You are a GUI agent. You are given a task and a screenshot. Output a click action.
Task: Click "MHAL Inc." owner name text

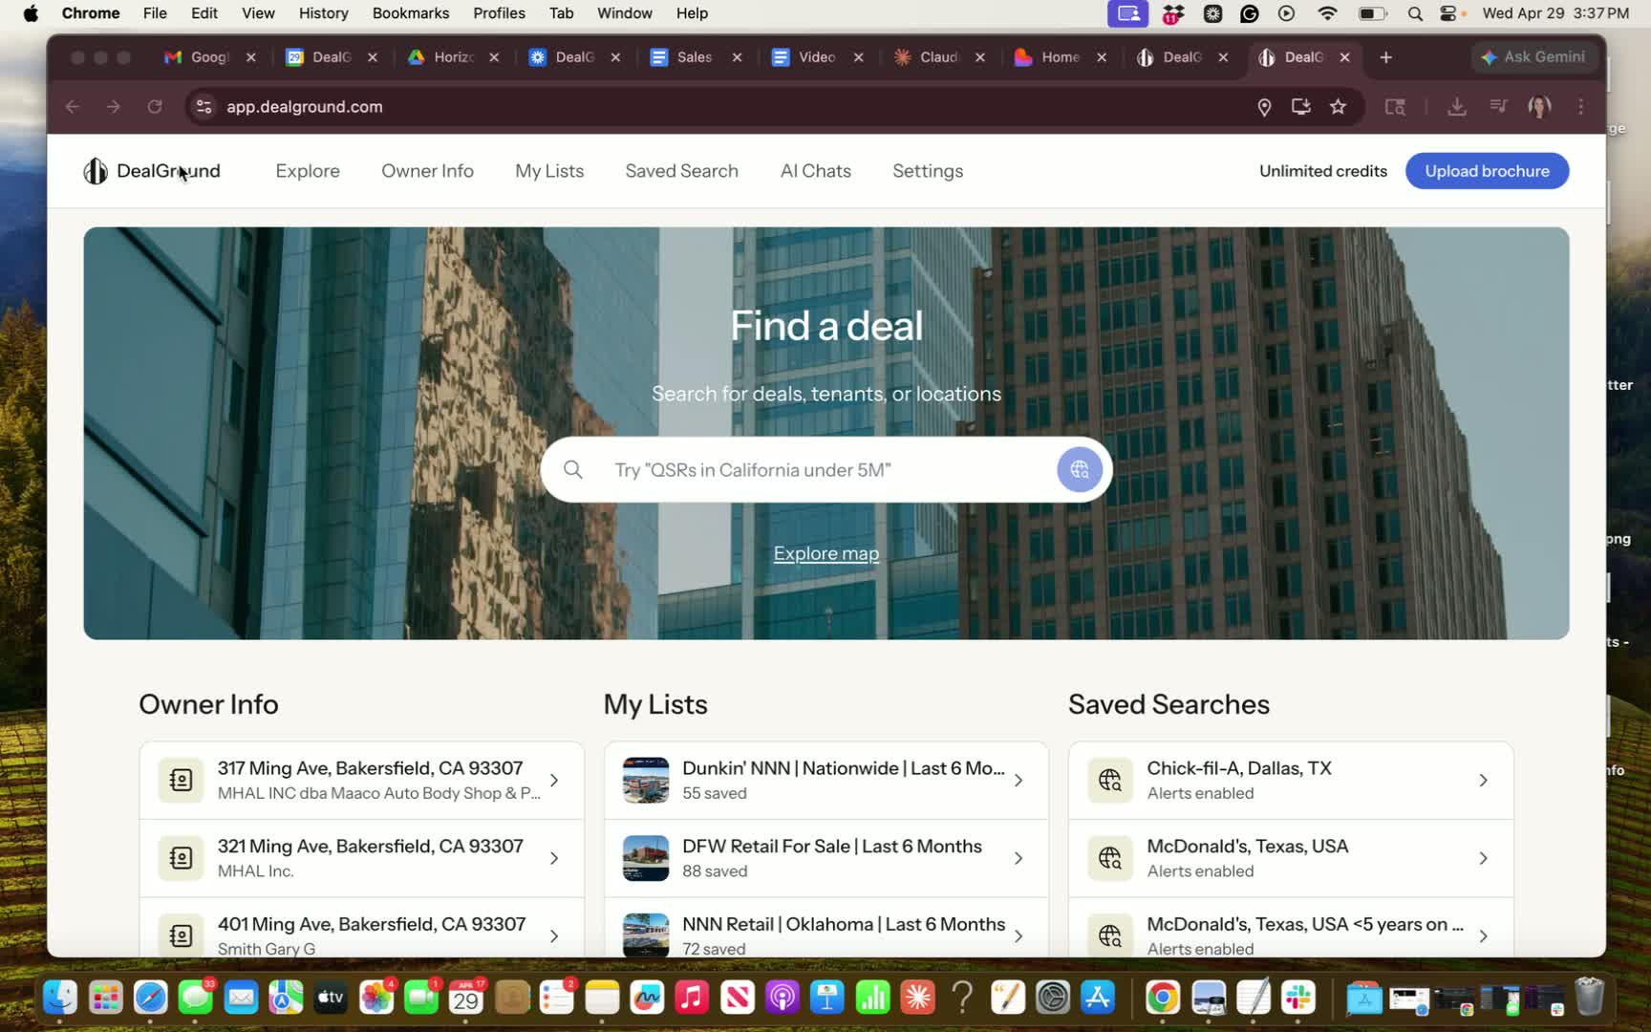click(255, 871)
